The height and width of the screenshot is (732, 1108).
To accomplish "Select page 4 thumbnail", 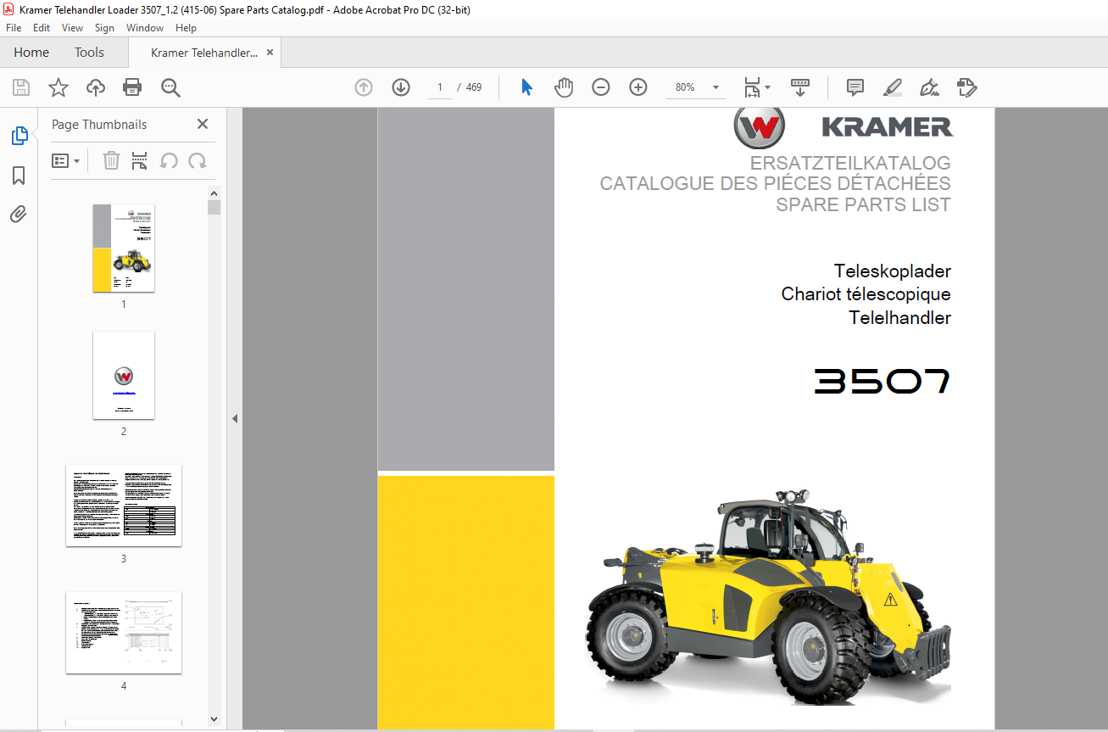I will (124, 633).
